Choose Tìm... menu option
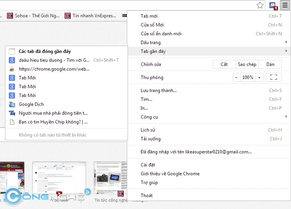Viewport: 291px width, 209px height. tap(209, 99)
